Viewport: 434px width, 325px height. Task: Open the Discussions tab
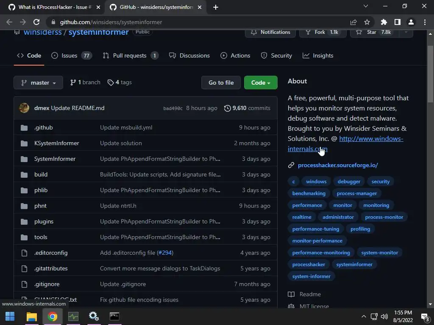tap(189, 55)
